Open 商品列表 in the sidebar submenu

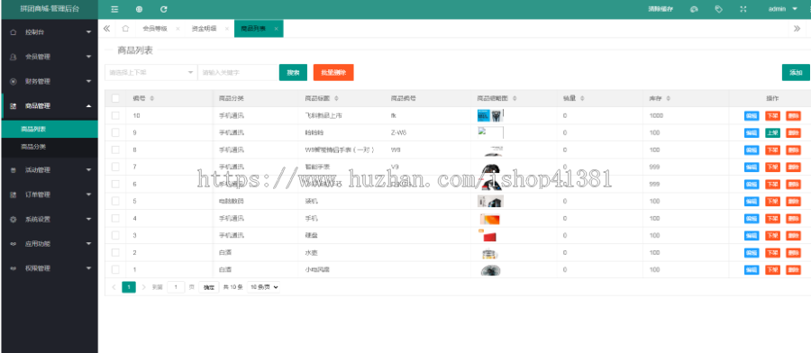tap(50, 129)
